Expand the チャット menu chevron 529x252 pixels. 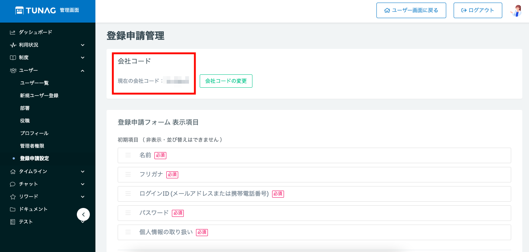coord(82,184)
